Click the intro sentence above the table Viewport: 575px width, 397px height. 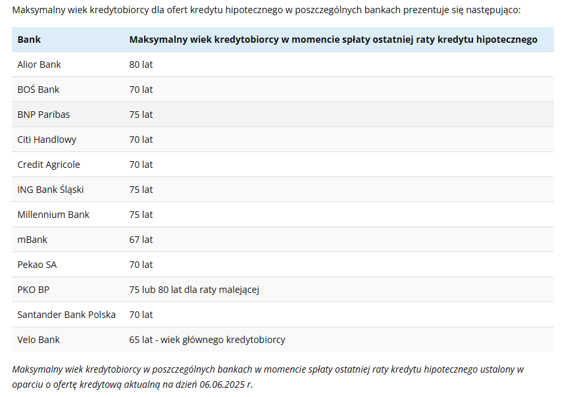(266, 11)
